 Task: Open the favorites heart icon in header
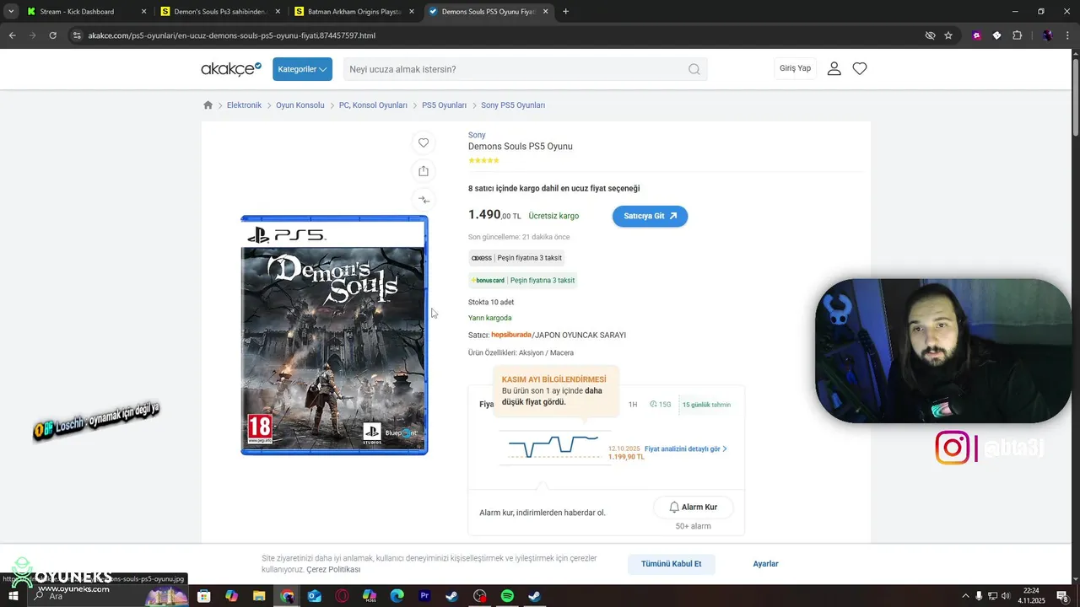pos(860,68)
